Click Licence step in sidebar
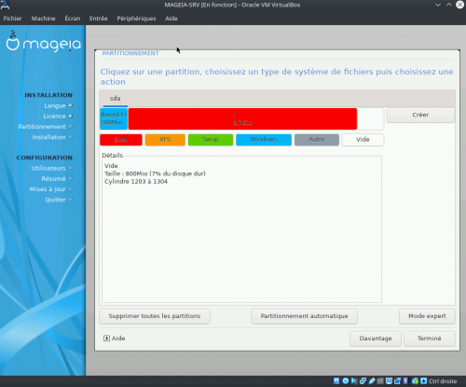This screenshot has height=387, width=466. coord(54,117)
